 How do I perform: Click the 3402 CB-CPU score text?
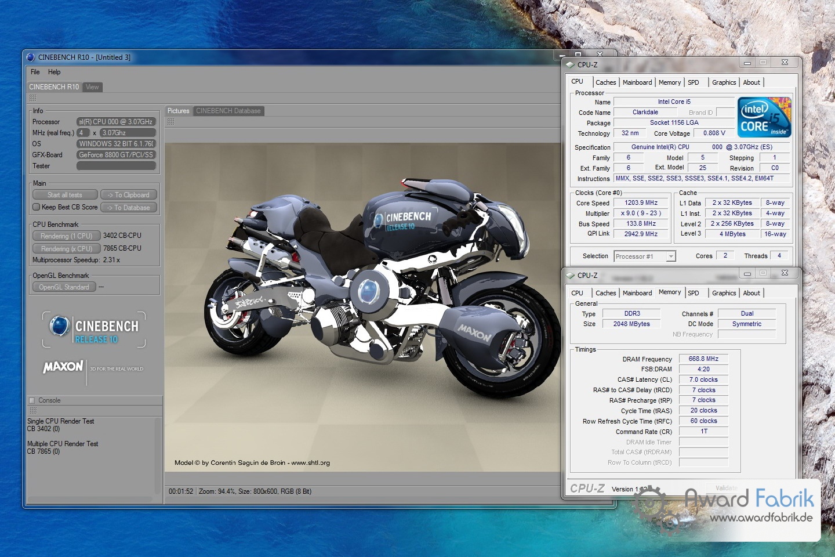coord(122,236)
